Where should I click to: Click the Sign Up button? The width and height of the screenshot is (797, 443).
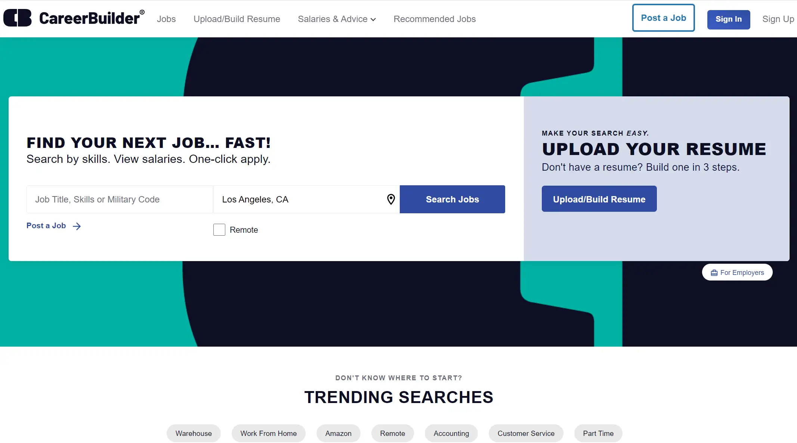pos(778,19)
